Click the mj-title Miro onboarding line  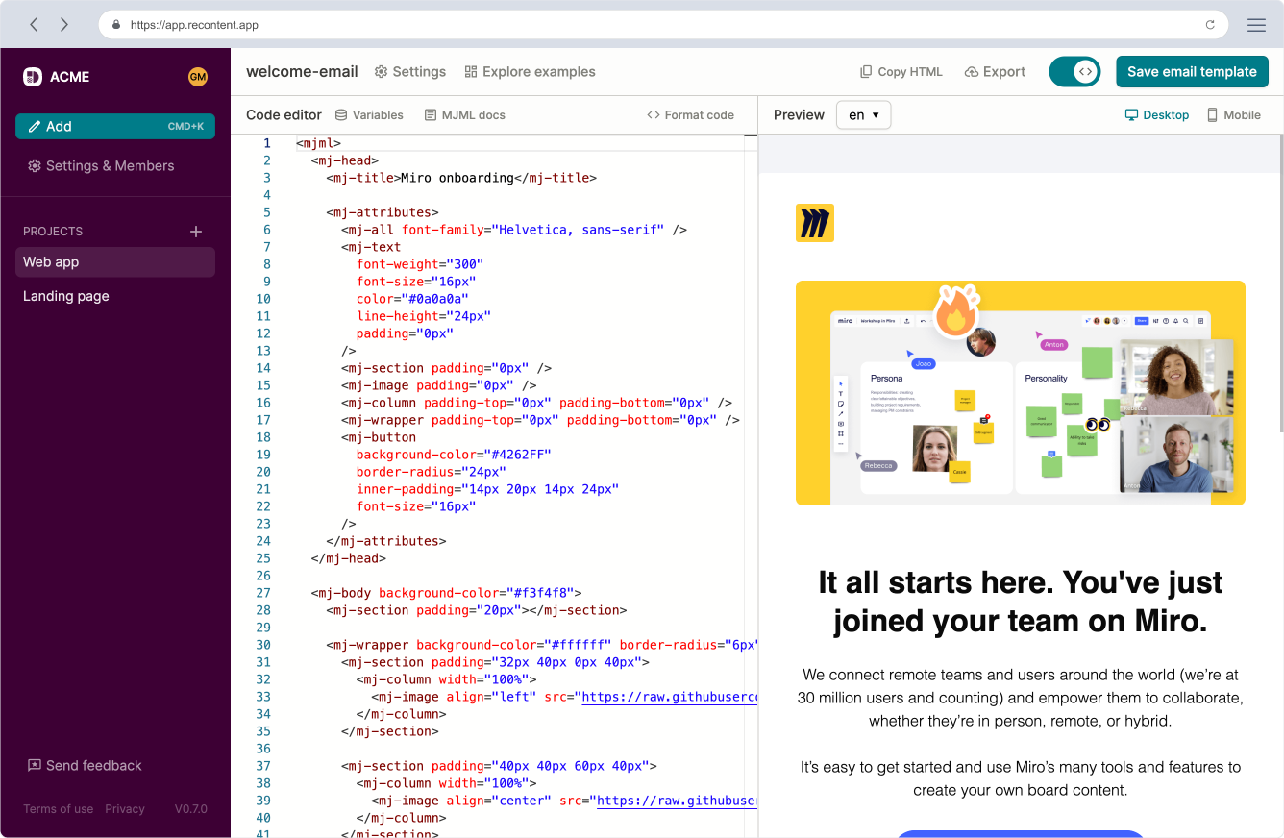coord(461,178)
